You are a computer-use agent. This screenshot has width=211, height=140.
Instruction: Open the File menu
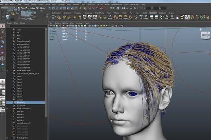[2, 5]
